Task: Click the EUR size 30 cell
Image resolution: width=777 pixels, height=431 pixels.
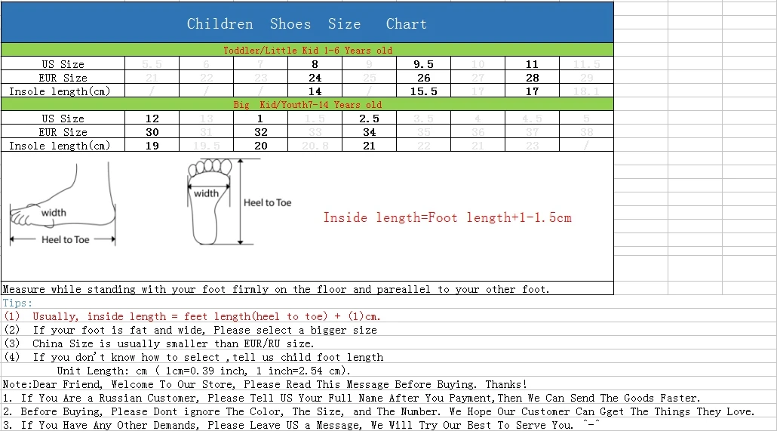Action: [152, 132]
